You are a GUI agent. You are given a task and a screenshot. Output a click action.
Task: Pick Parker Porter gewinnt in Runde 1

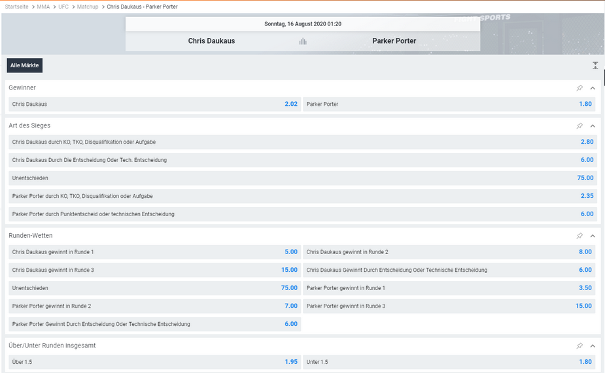pos(450,288)
